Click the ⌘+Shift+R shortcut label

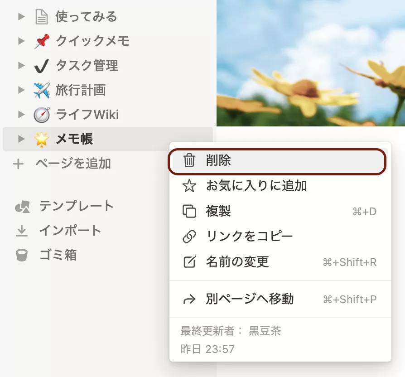[350, 262]
